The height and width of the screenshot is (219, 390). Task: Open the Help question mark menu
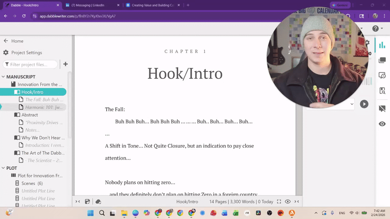click(x=377, y=29)
